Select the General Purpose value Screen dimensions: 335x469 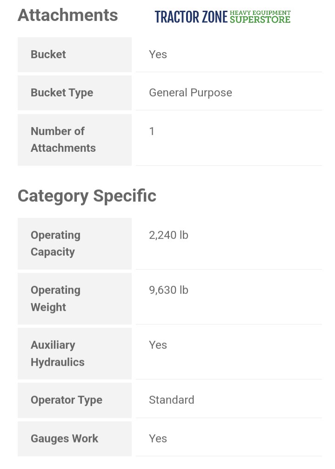click(190, 93)
